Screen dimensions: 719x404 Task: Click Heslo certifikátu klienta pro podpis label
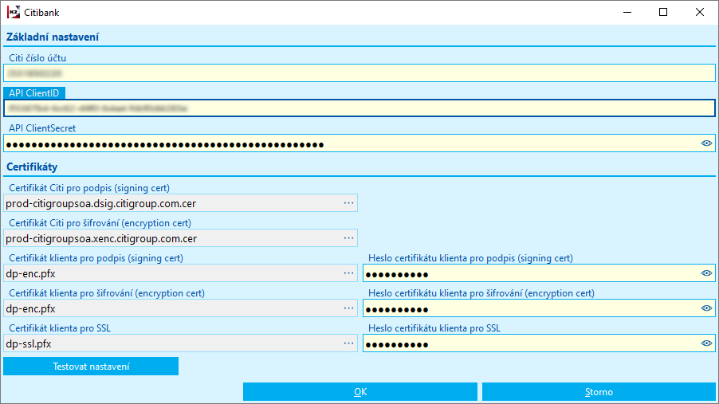[470, 258]
